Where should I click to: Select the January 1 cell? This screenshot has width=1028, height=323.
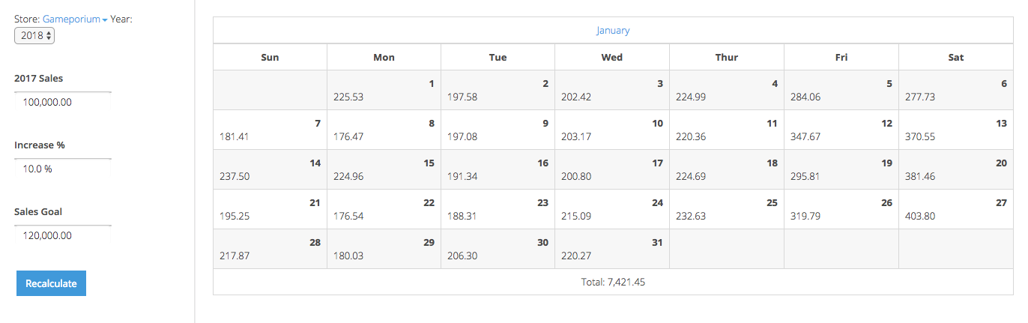pos(384,90)
